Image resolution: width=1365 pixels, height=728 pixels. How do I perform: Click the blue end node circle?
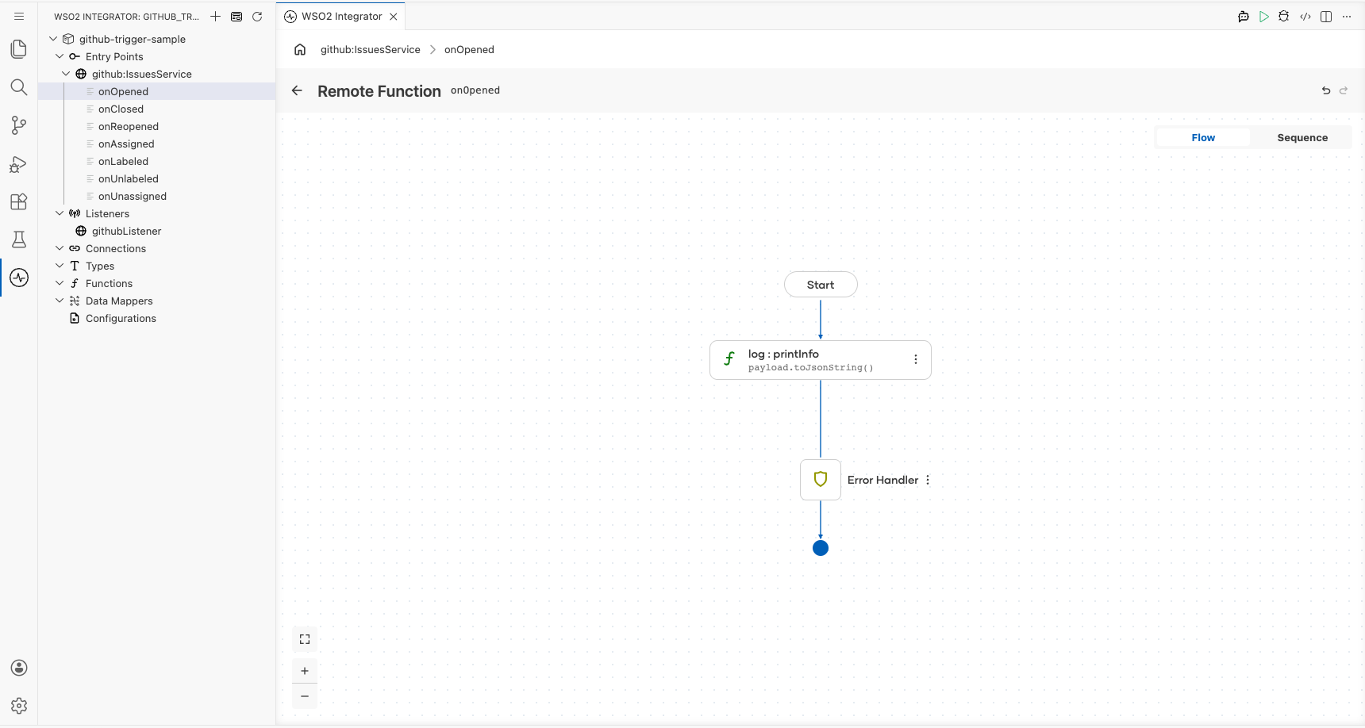pos(821,548)
